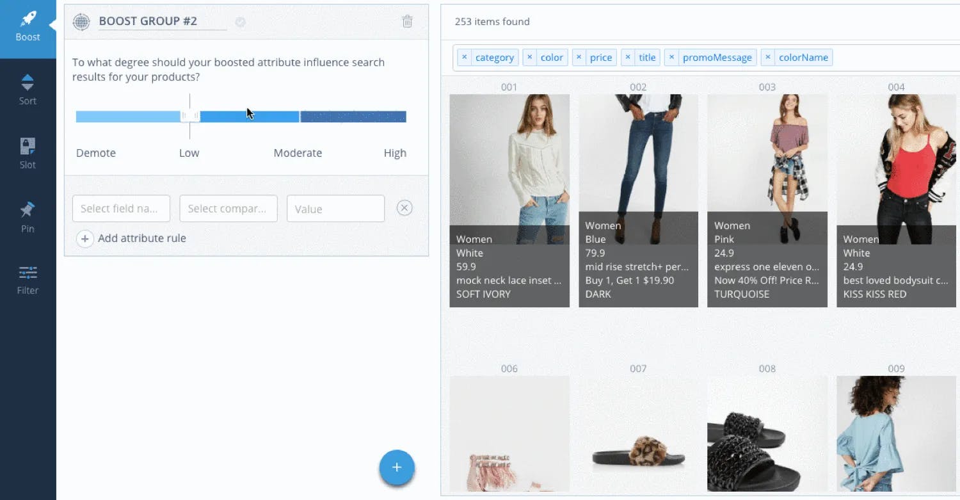This screenshot has width=960, height=500.
Task: Remove the price tag
Action: tap(579, 58)
